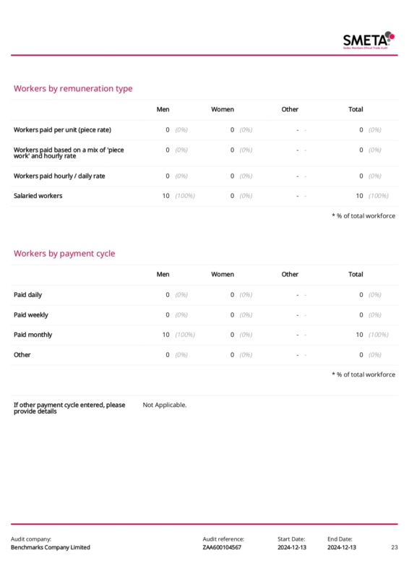Click the Paid monthly row label

[33, 335]
